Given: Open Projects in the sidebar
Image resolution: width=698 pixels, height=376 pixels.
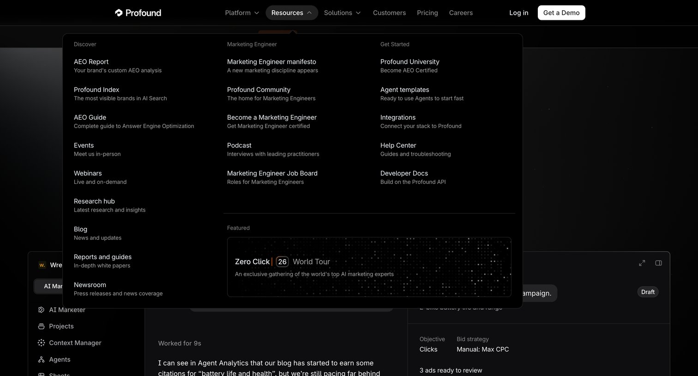Looking at the screenshot, I should point(56,326).
